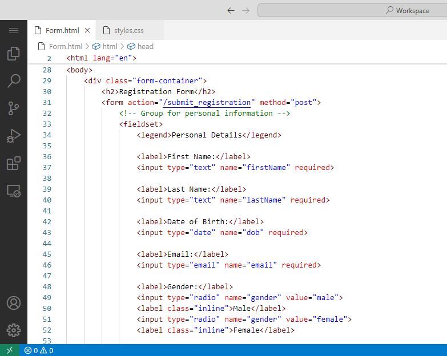Click the personal information comment line

click(204, 114)
